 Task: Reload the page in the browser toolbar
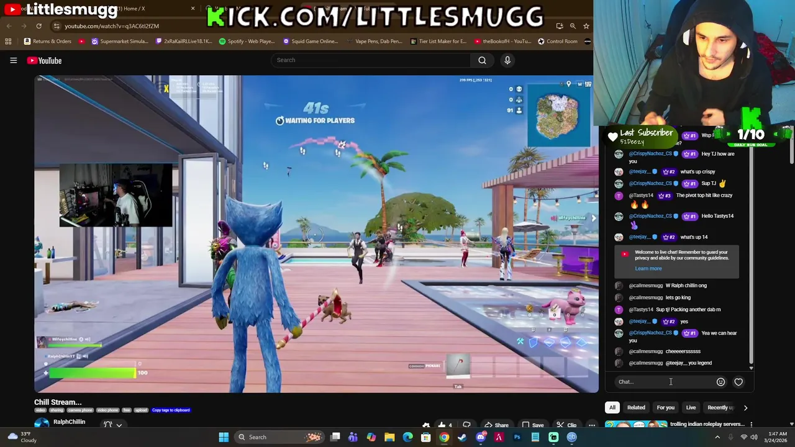[39, 26]
